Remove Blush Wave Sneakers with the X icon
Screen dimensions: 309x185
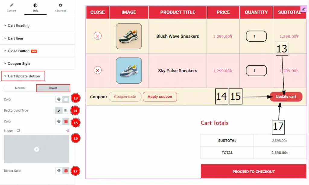[97, 36]
